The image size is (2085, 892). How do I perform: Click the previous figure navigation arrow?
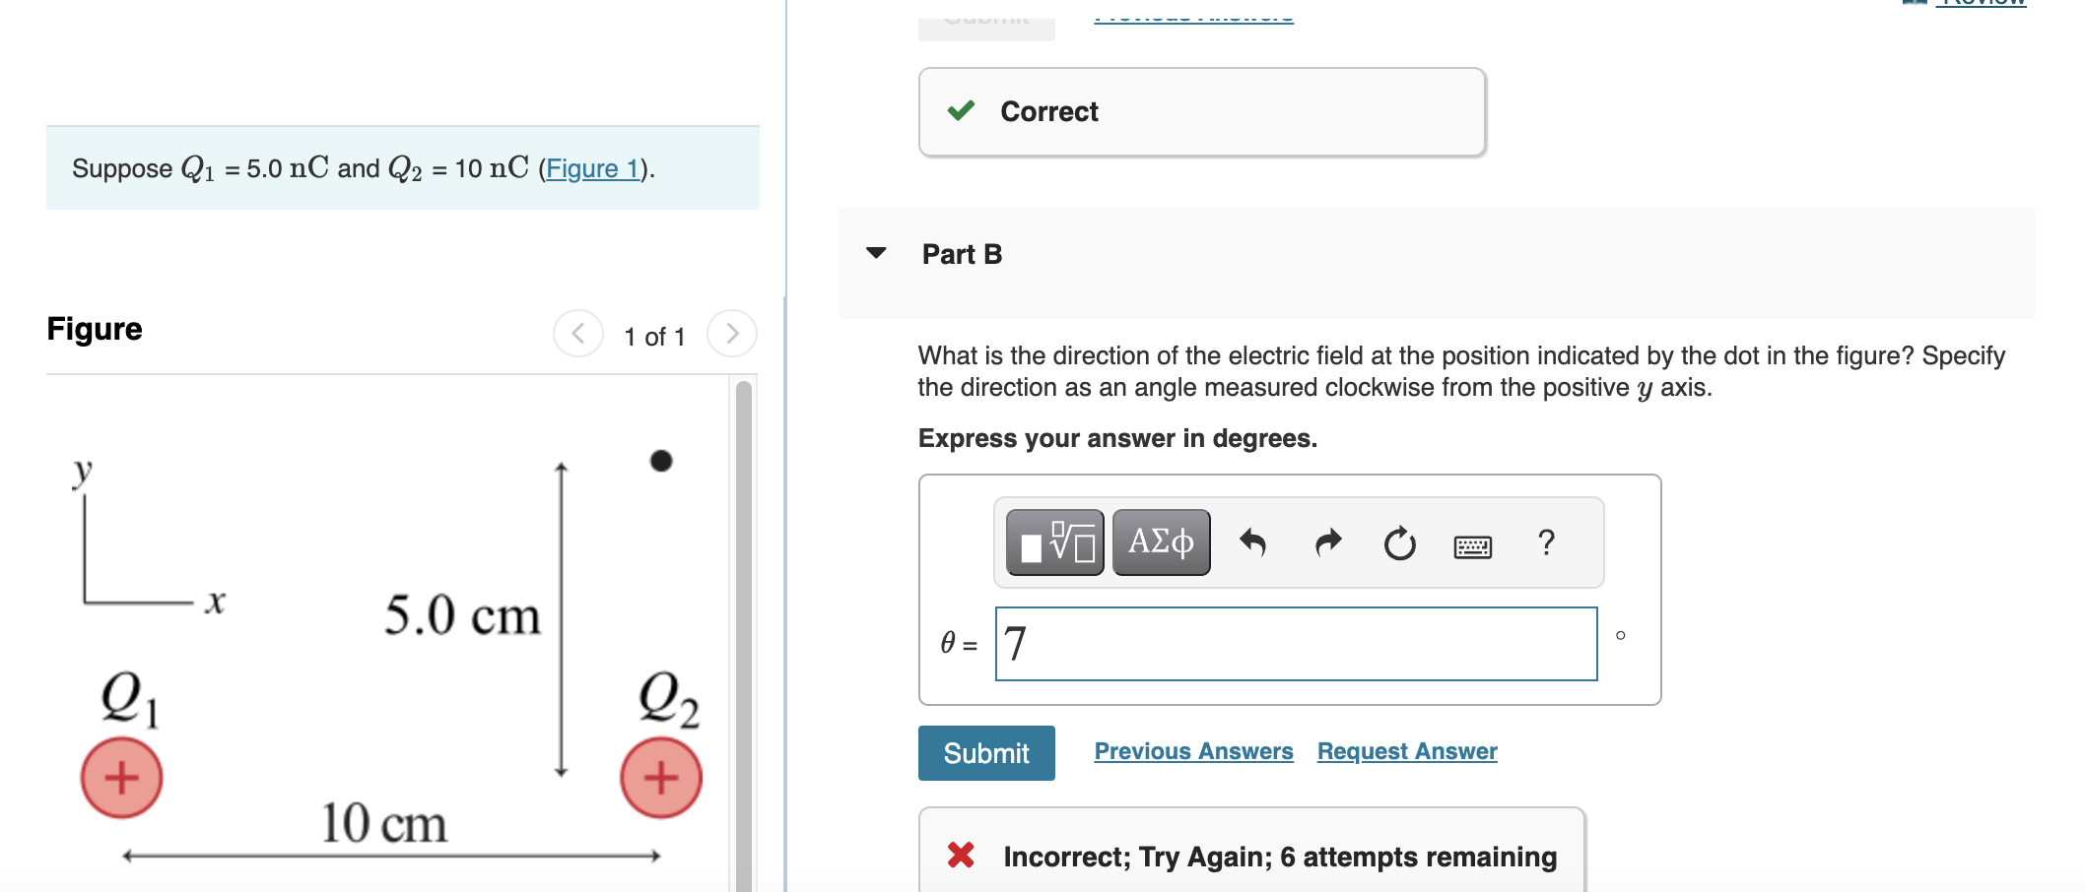pos(577,334)
